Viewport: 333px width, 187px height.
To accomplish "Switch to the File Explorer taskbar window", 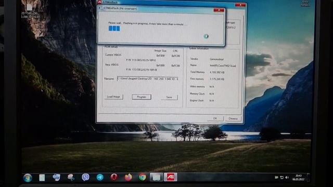I will 157,177.
